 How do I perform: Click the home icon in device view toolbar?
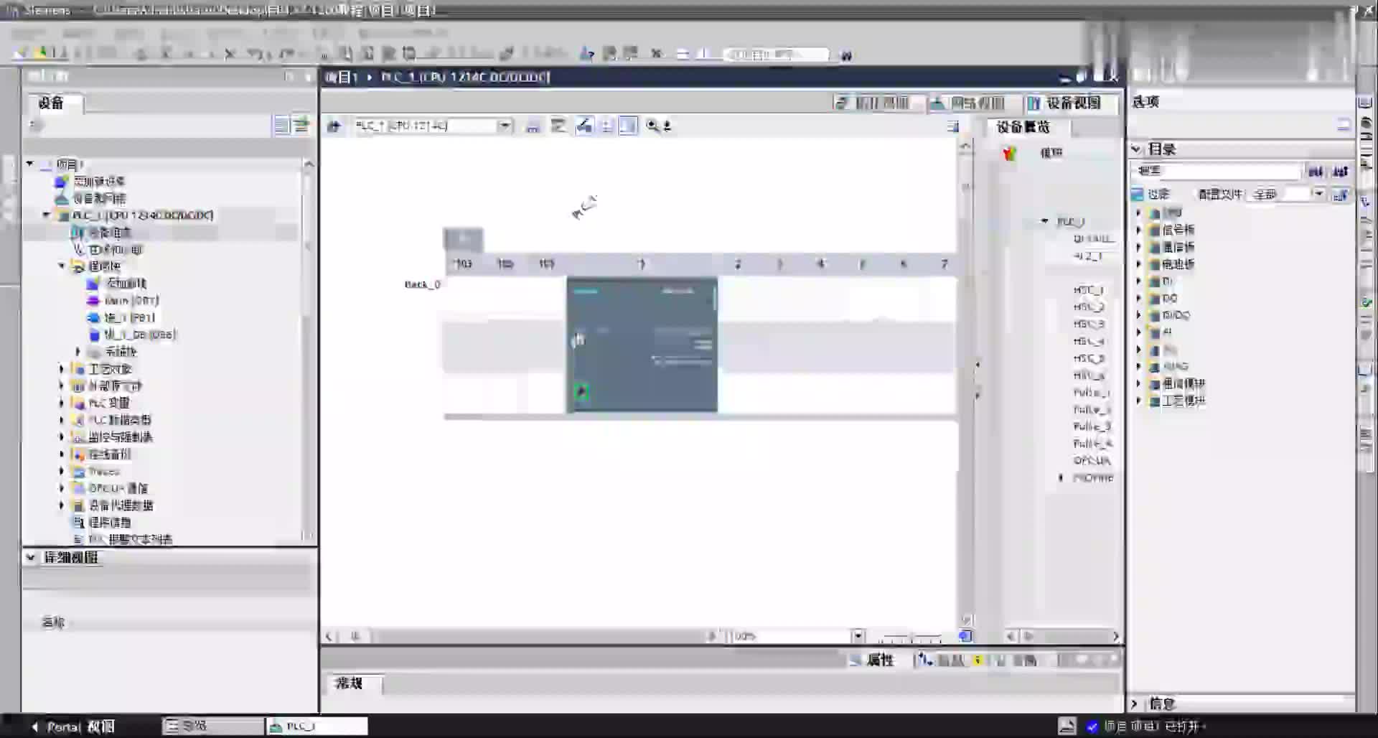pyautogui.click(x=333, y=126)
